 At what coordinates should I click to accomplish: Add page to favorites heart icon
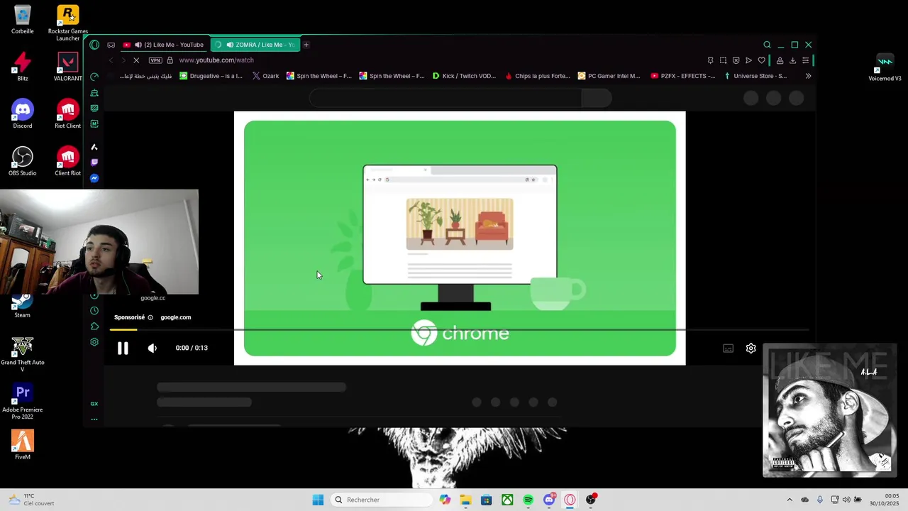click(761, 60)
